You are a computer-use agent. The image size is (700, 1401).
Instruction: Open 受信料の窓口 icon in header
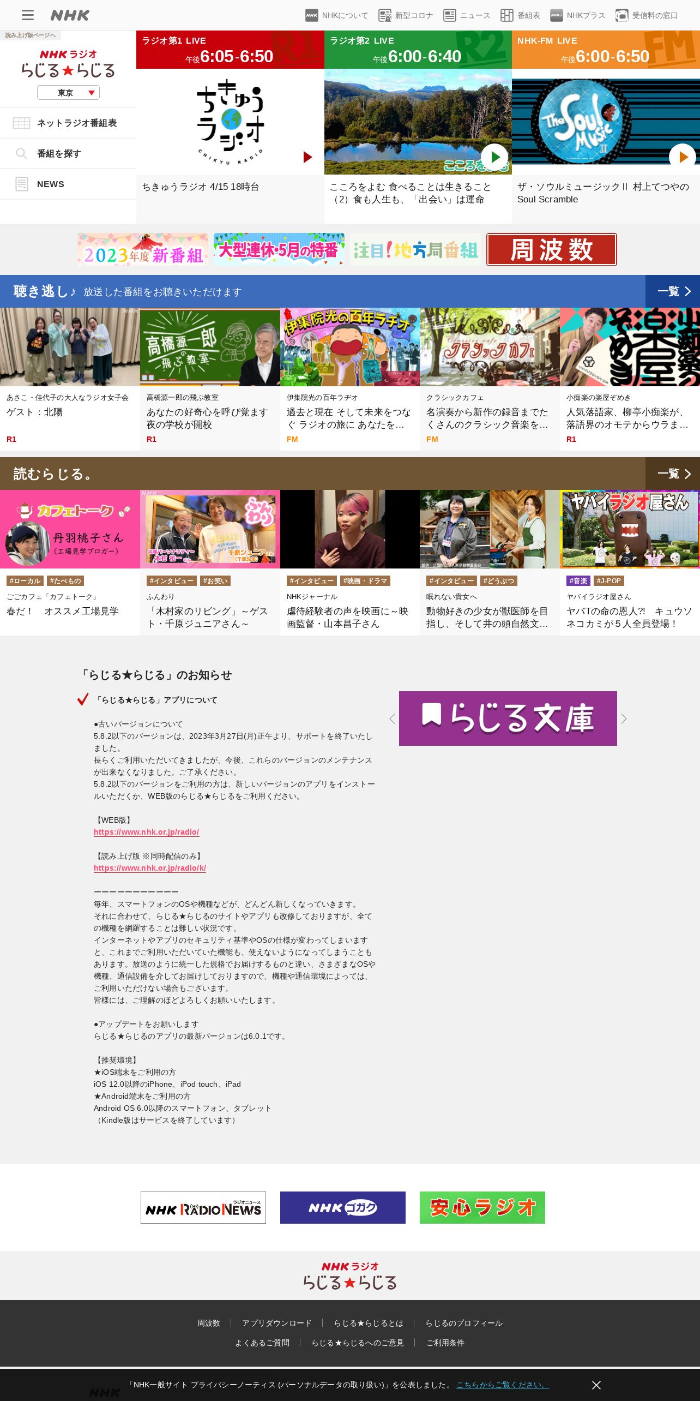(622, 15)
